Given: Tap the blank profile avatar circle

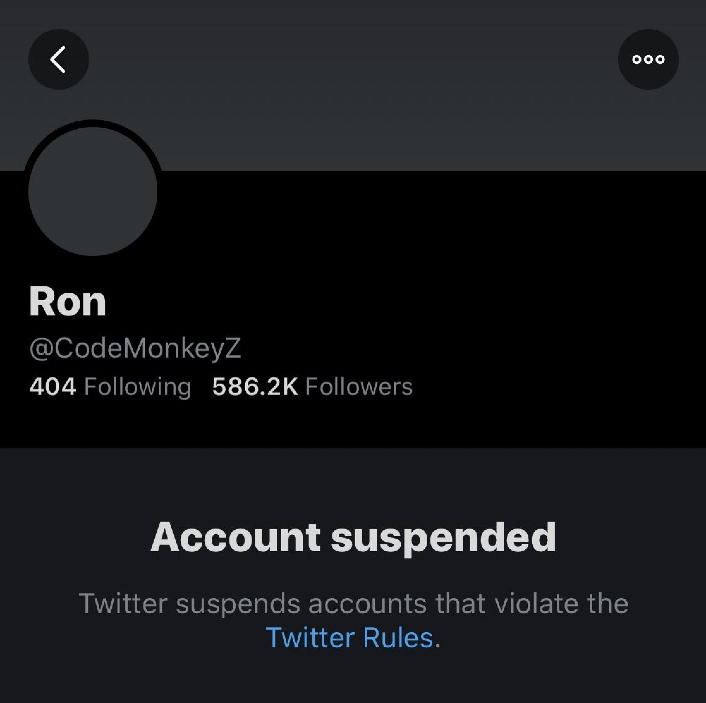Looking at the screenshot, I should 93,191.
